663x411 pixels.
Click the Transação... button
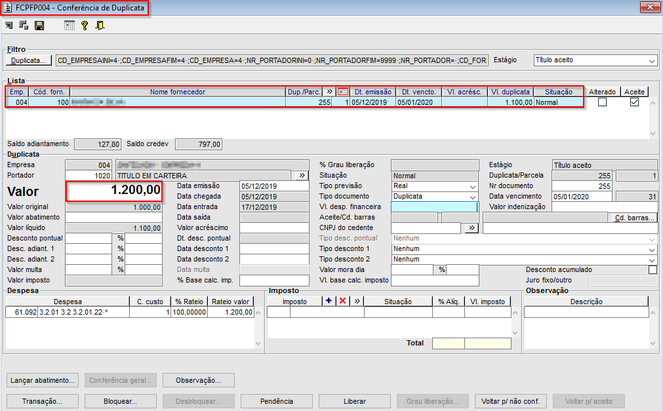point(42,401)
